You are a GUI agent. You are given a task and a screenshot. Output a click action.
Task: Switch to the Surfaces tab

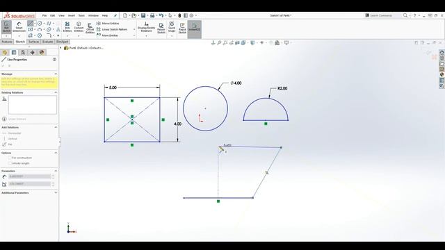[34, 42]
